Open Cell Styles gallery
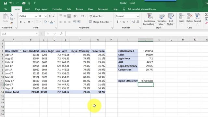Viewport: 208px width, 117px height. (171, 19)
